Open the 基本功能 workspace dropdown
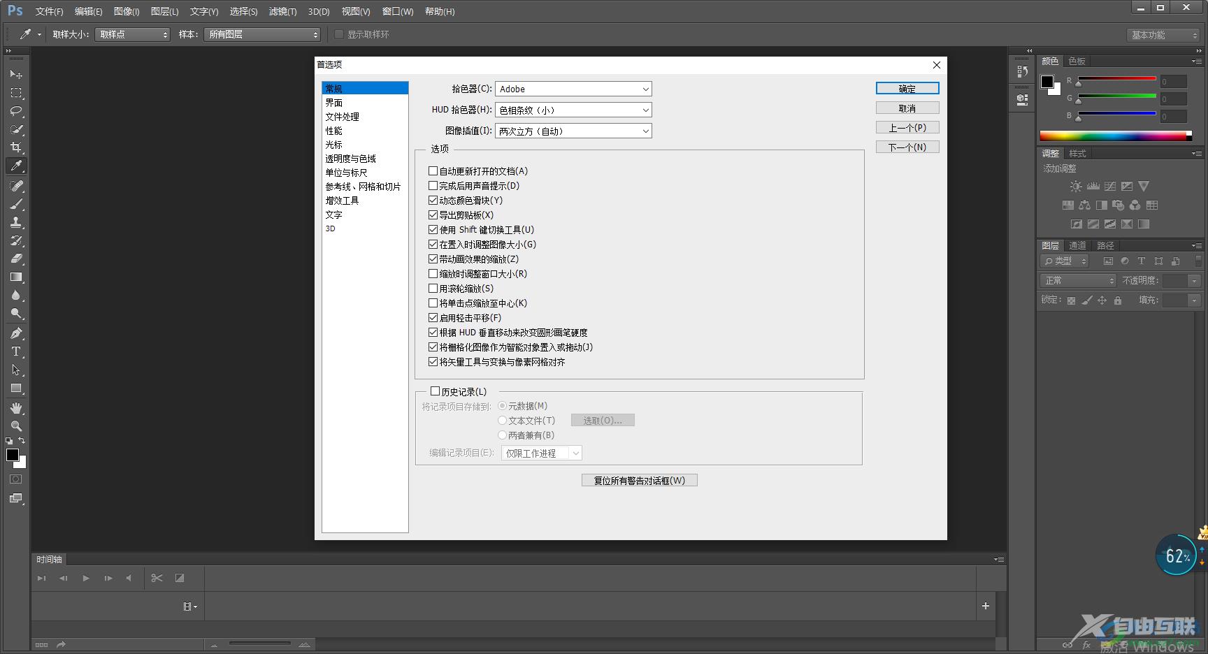 (1163, 35)
